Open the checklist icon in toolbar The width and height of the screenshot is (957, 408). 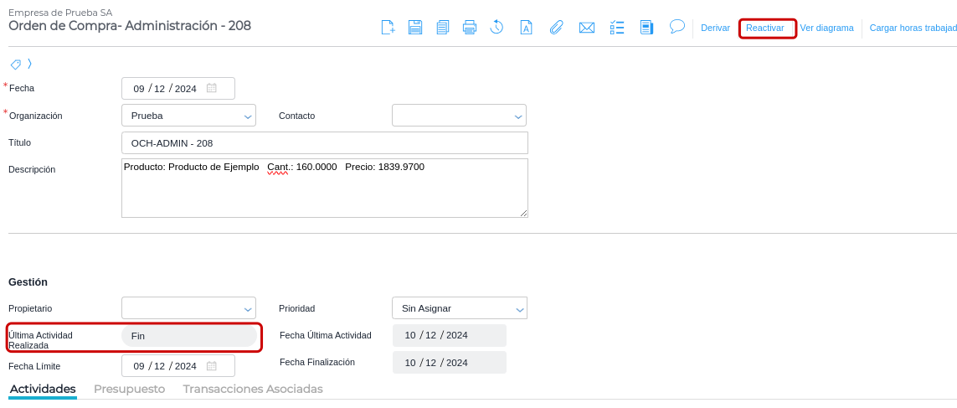(x=617, y=28)
